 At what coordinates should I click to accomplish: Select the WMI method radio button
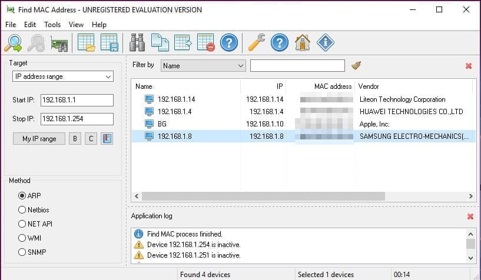[22, 238]
